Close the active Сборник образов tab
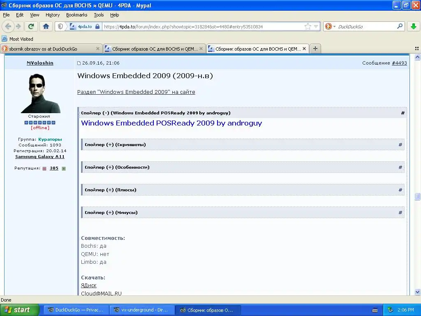Screen dimensions: 421x316 pos(304,49)
